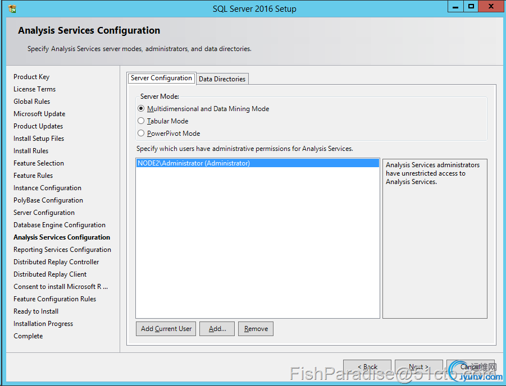The height and width of the screenshot is (386, 506).
Task: Click Server Configuration step in sidebar
Action: 44,213
